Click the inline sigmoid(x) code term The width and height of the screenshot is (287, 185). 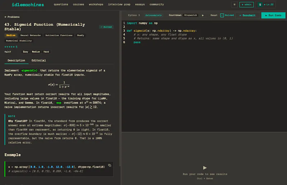coord(29,70)
